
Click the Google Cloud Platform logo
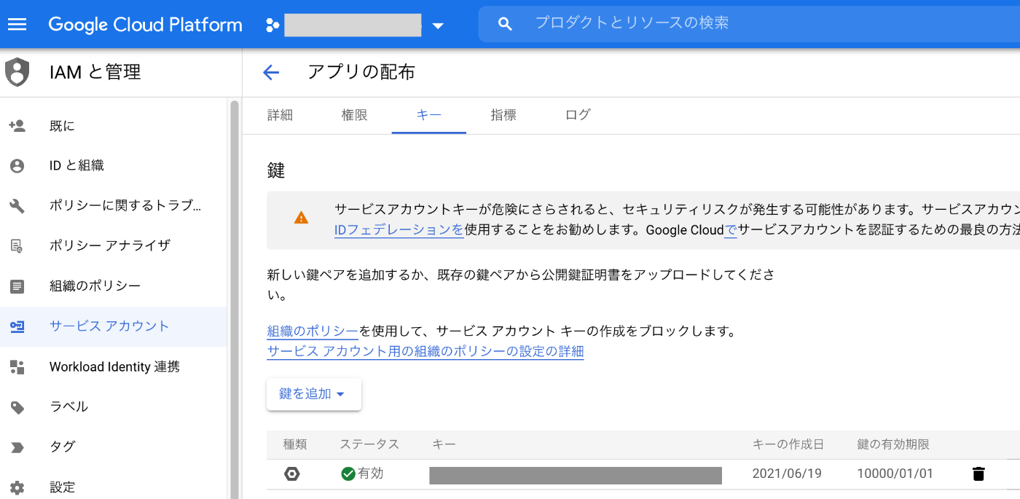tap(145, 24)
